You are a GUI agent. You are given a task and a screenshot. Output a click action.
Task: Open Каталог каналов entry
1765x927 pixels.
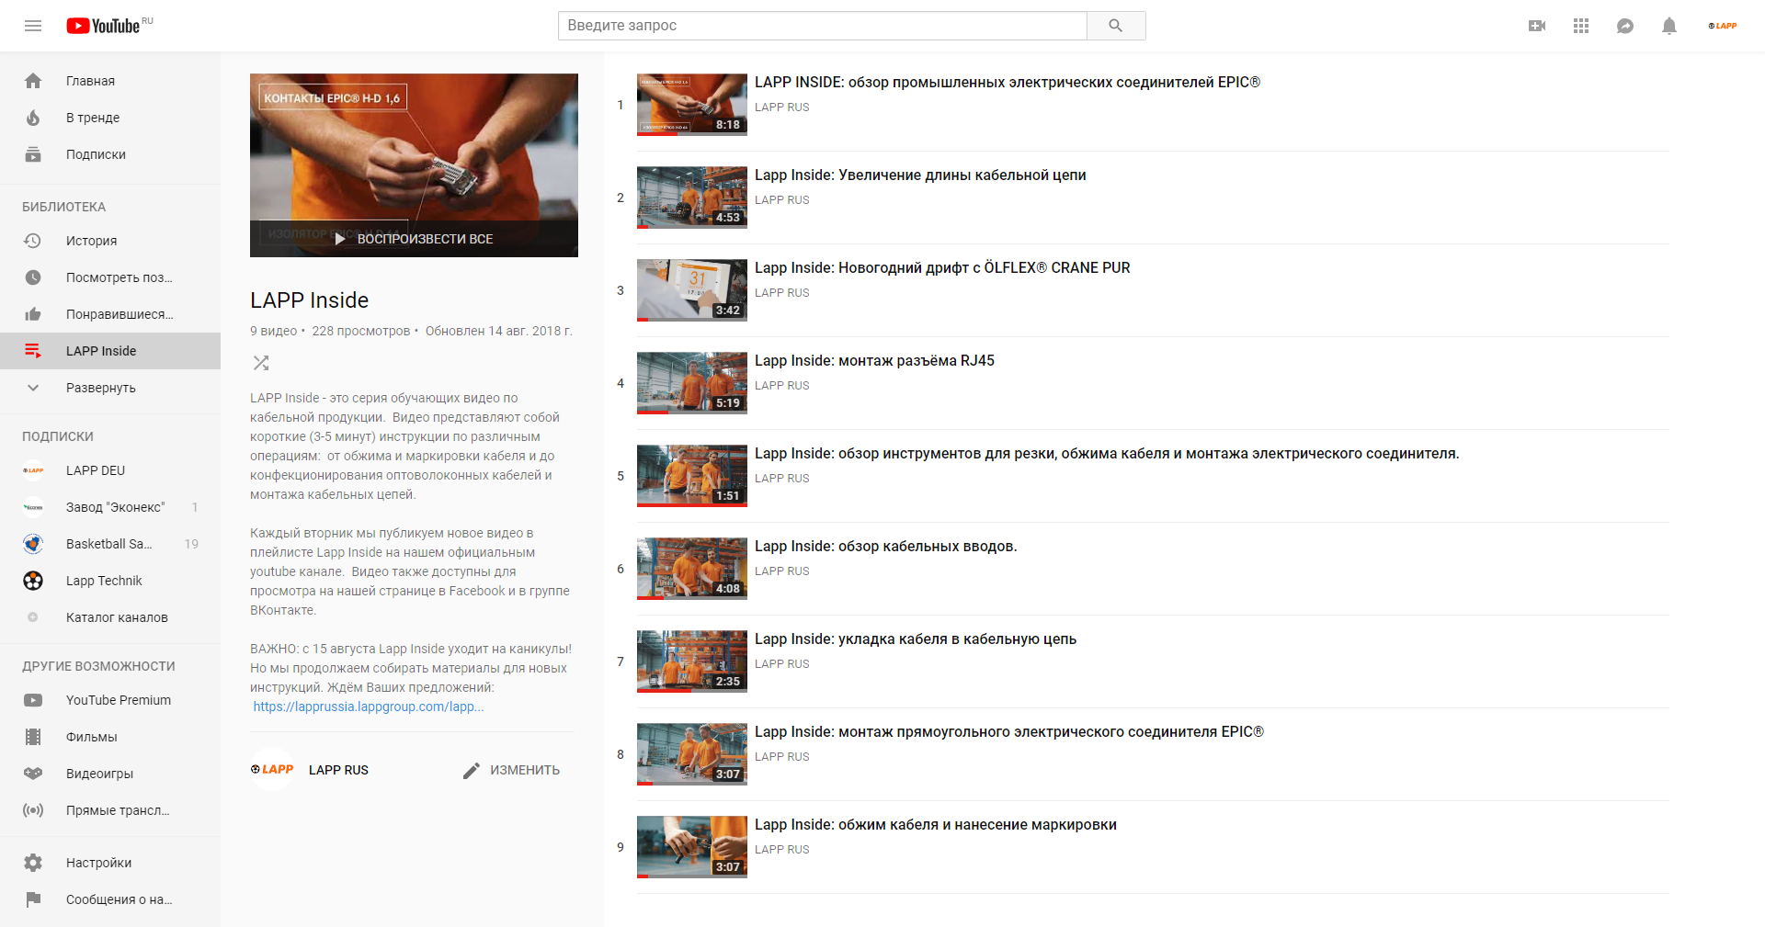pyautogui.click(x=110, y=617)
